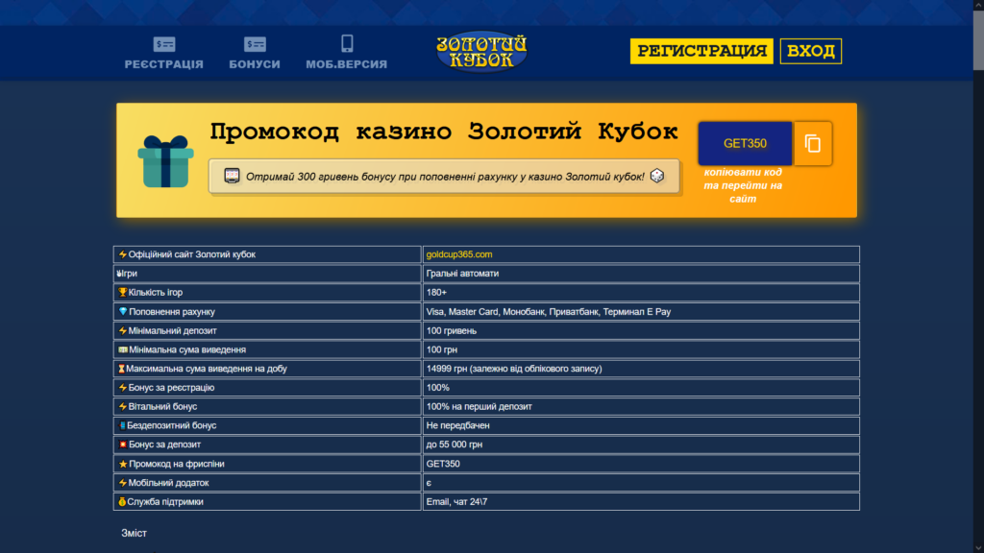Click the star icon beside Промокод на фриспіни
984x553 pixels.
coord(123,464)
